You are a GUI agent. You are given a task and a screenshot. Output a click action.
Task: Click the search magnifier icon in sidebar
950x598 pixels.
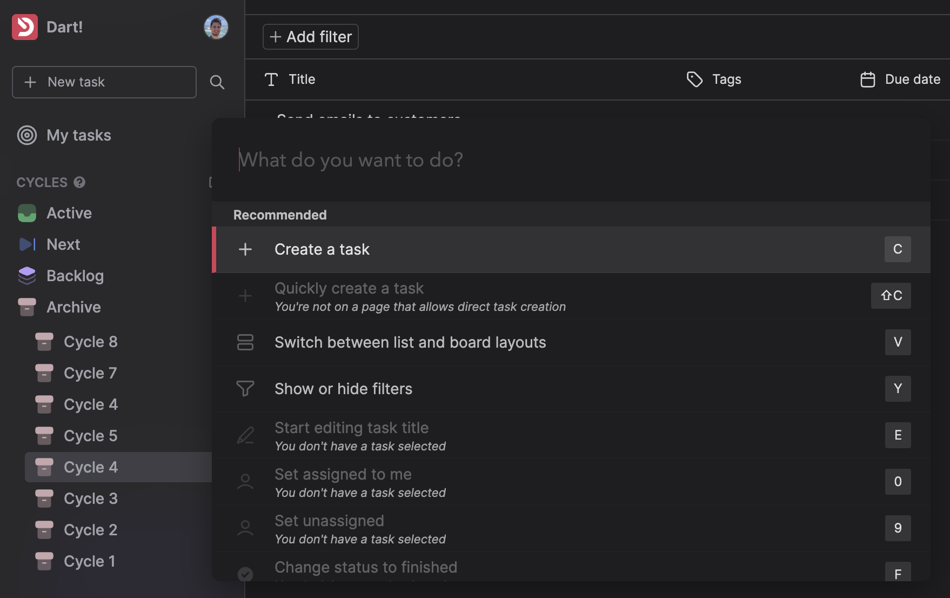click(217, 82)
